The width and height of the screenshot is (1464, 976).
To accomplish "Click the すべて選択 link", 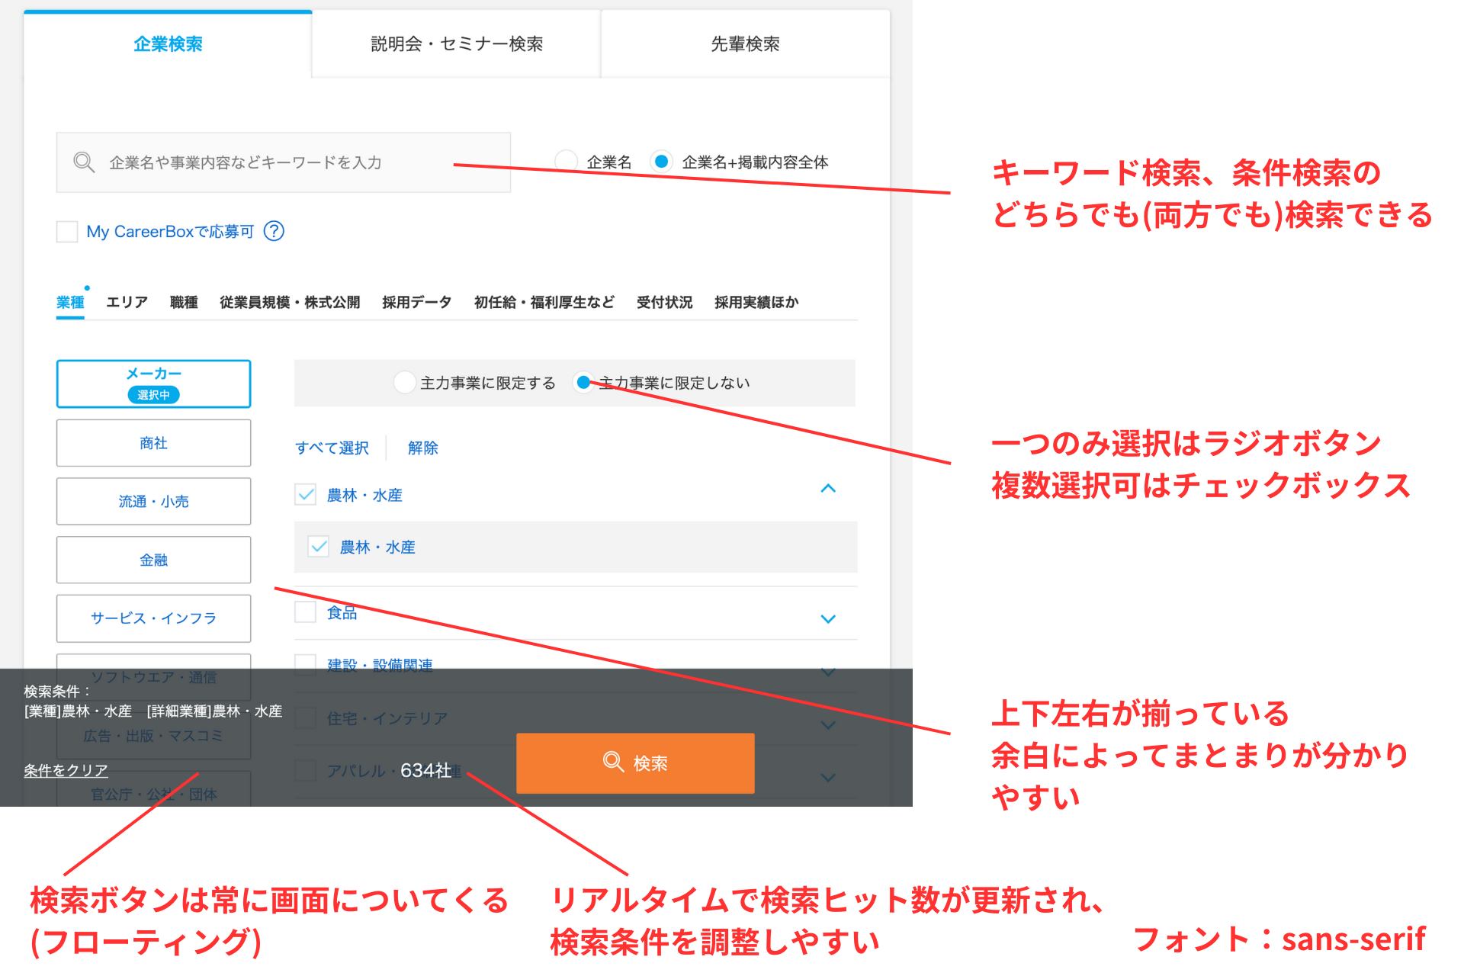I will [332, 448].
